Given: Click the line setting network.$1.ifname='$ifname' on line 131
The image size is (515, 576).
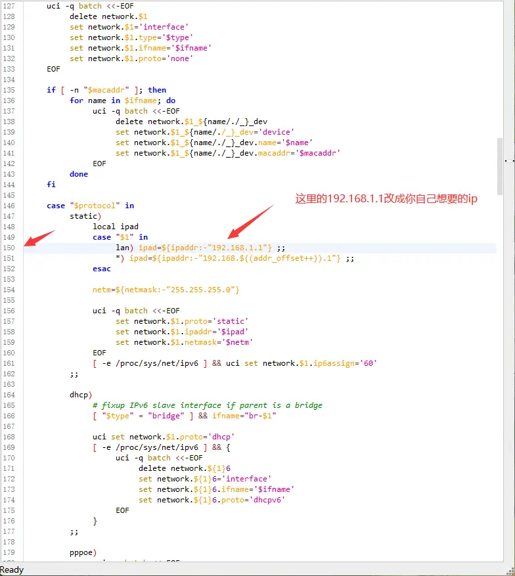Looking at the screenshot, I should (x=141, y=48).
